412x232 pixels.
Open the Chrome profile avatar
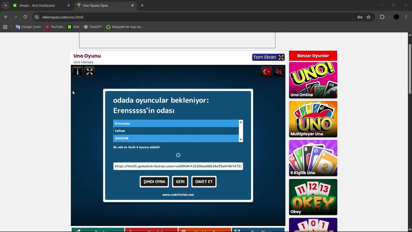397,17
